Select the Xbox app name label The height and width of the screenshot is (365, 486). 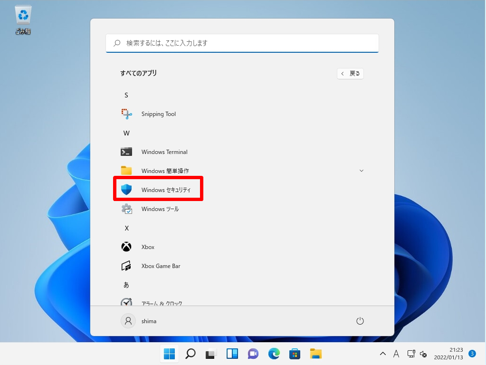pos(148,247)
